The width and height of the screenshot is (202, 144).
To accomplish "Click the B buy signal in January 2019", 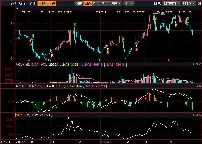I will (x=108, y=52).
